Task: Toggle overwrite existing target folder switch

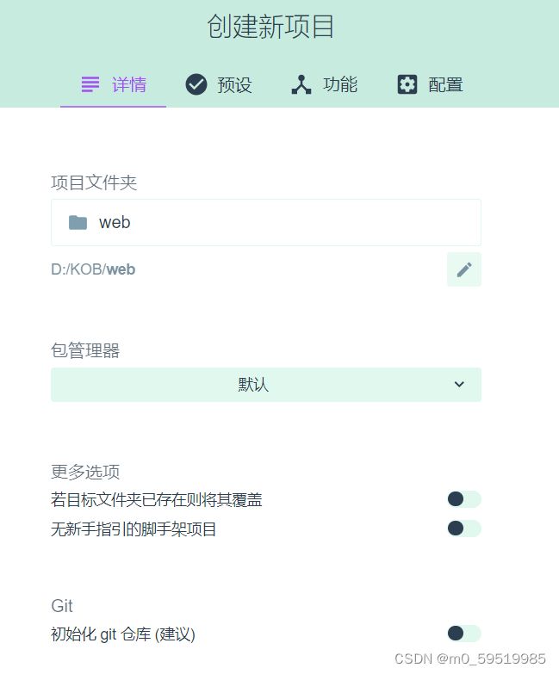Action: click(464, 499)
